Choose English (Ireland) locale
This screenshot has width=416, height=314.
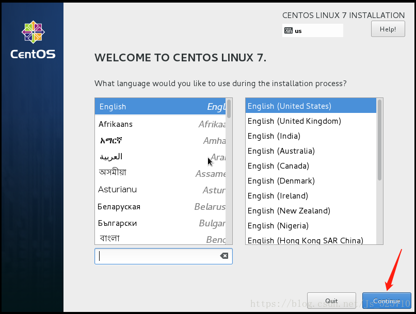(311, 196)
